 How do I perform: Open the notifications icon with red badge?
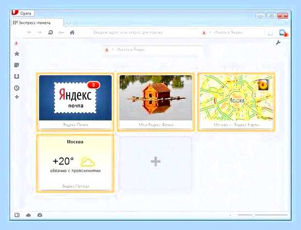click(x=284, y=33)
